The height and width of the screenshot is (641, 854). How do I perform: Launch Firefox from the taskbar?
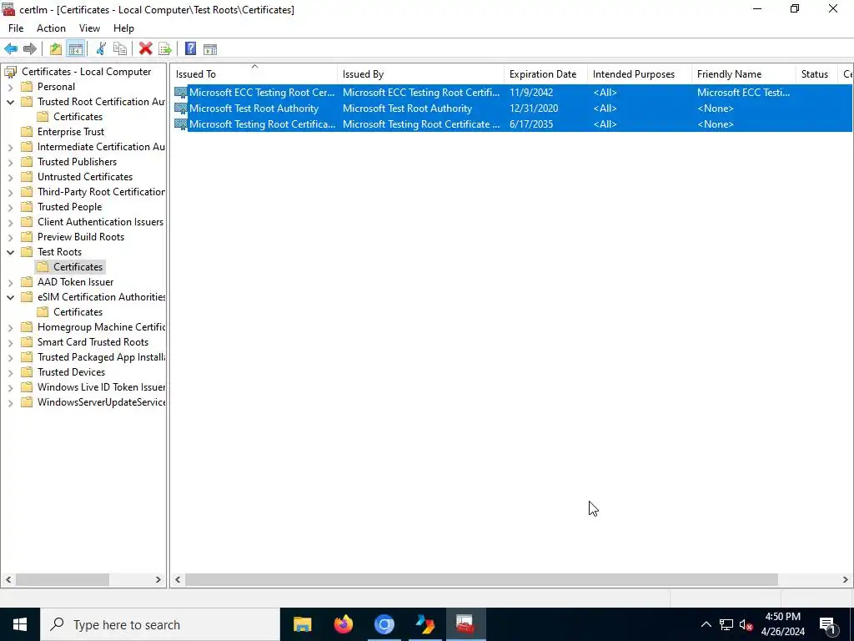pyautogui.click(x=343, y=624)
